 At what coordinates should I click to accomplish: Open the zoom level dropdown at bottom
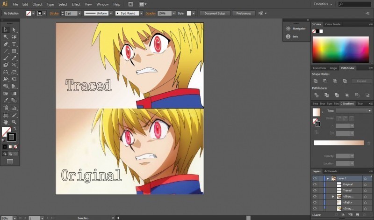tap(15, 218)
